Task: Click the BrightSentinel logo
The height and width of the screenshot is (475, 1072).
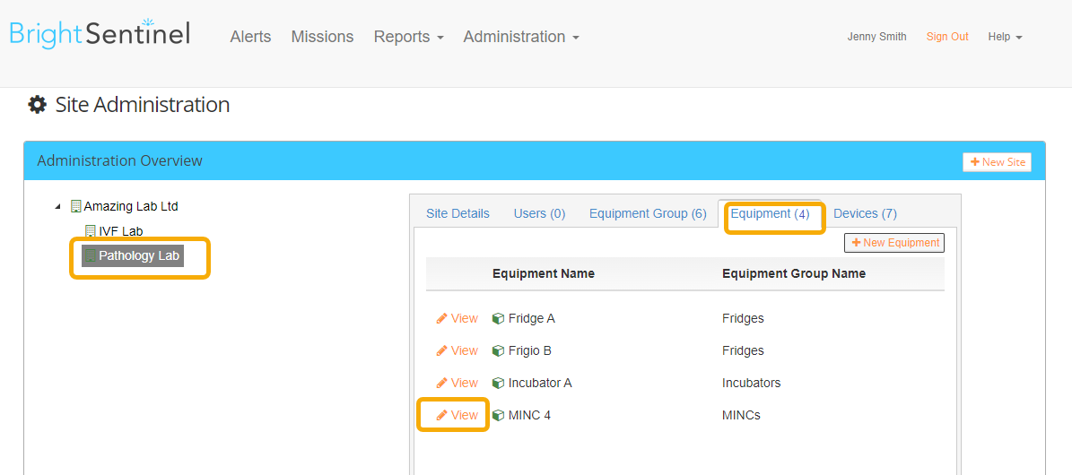Action: click(x=100, y=34)
